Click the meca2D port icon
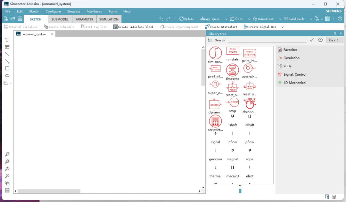346x202 pixels. pyautogui.click(x=233, y=168)
